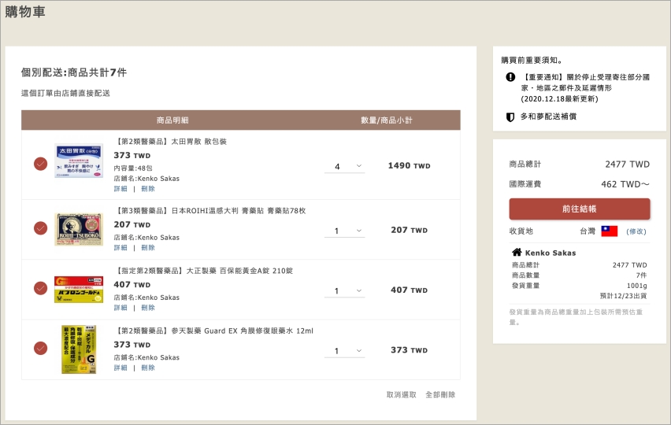Click the exclamation notice icon
The image size is (671, 425).
pyautogui.click(x=510, y=77)
